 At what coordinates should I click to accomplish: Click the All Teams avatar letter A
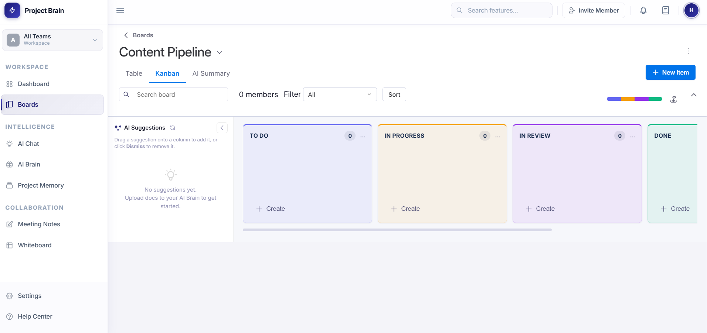tap(13, 40)
